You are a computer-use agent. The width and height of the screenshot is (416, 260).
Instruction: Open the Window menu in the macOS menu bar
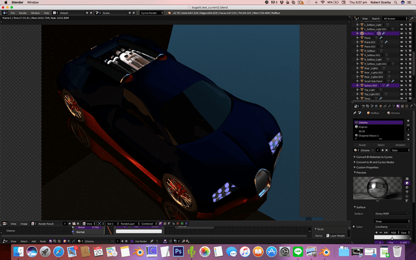[33, 2]
